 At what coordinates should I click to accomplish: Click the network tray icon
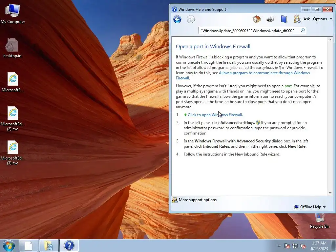[x=295, y=246]
